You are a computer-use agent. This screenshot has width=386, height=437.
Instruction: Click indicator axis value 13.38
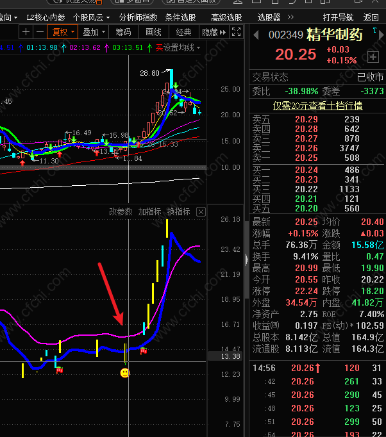click(230, 356)
